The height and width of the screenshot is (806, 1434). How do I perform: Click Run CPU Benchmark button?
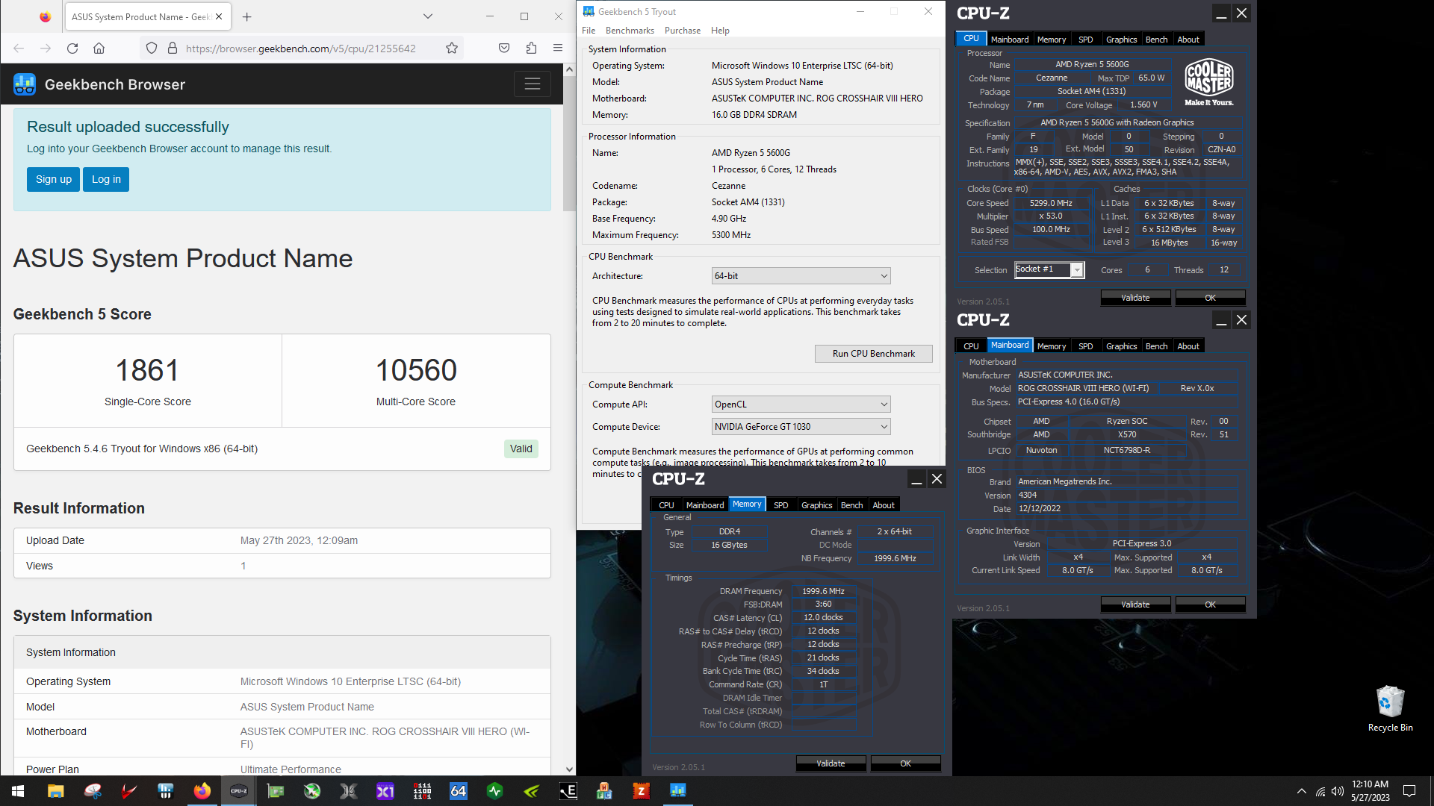point(873,354)
